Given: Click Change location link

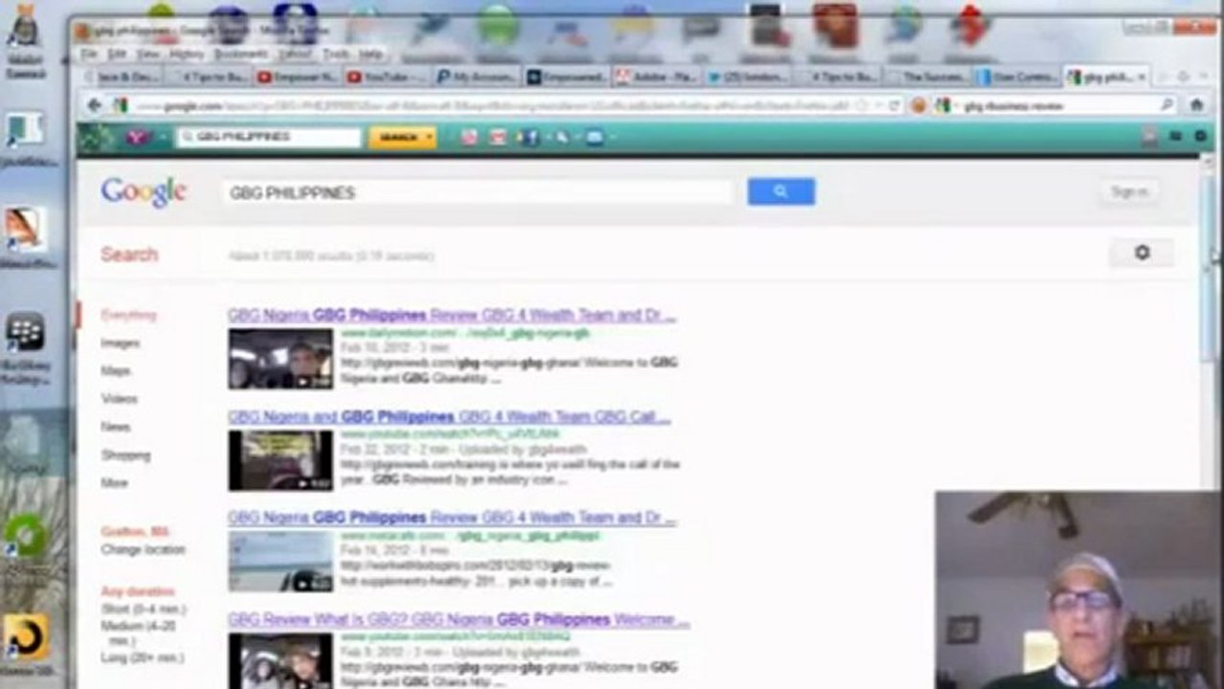Looking at the screenshot, I should (143, 549).
